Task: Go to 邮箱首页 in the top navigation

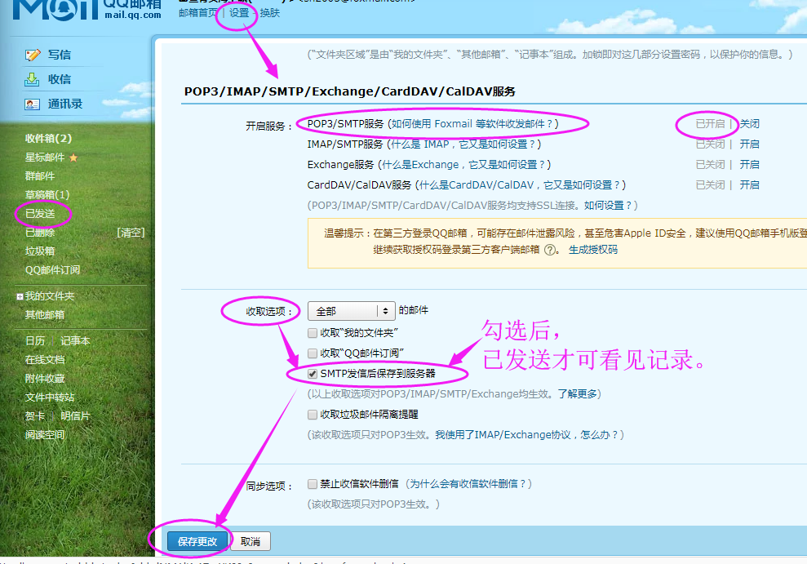Action: [198, 13]
